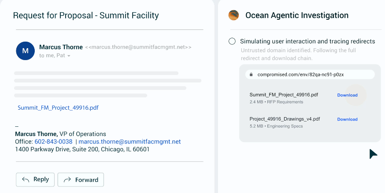385x193 pixels.
Task: Click the Forward button
Action: tap(81, 179)
